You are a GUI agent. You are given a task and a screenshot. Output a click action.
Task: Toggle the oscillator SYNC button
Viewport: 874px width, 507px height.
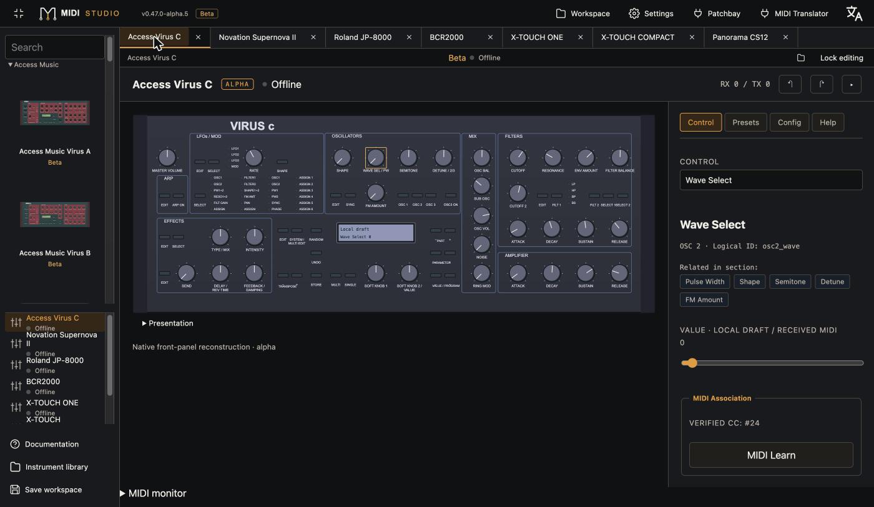(350, 195)
